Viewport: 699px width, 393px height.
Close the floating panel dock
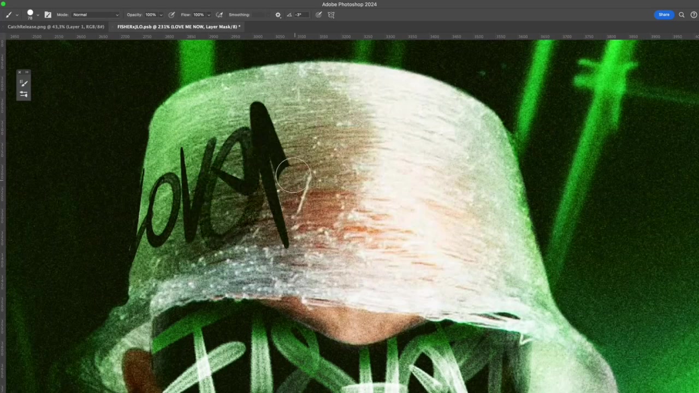point(20,72)
